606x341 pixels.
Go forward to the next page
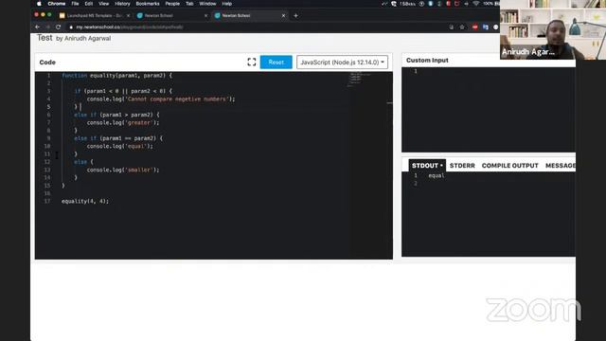click(48, 27)
